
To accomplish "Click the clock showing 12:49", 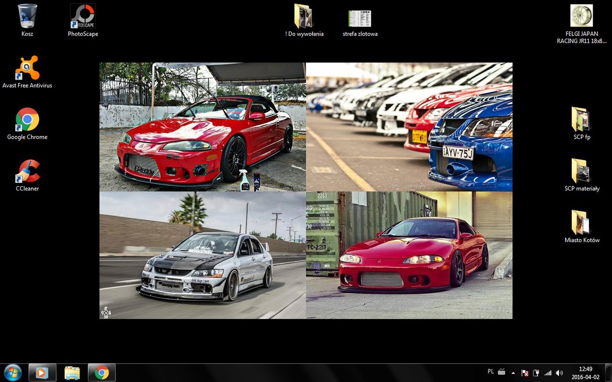I will click(x=585, y=373).
